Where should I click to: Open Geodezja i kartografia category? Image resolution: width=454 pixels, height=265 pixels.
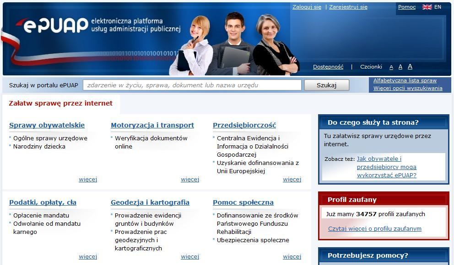[x=150, y=202]
